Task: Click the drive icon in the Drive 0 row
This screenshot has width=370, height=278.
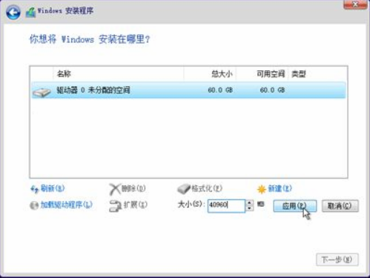Action: click(x=42, y=92)
